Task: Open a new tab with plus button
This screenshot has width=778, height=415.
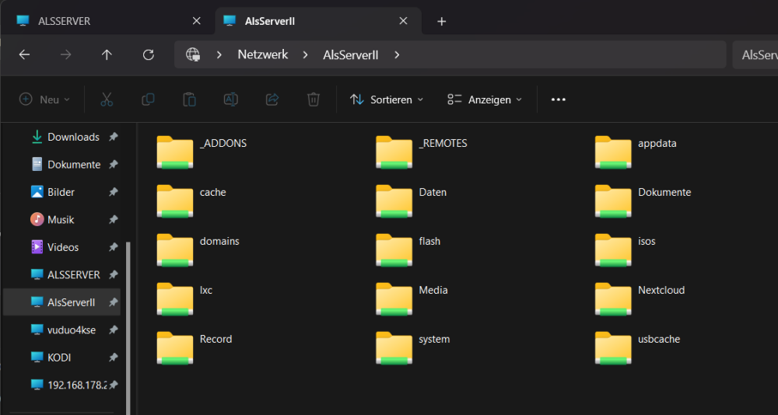Action: coord(442,21)
